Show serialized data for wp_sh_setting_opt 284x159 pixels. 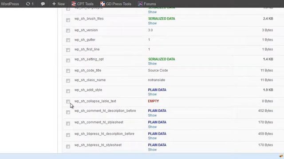[152, 64]
